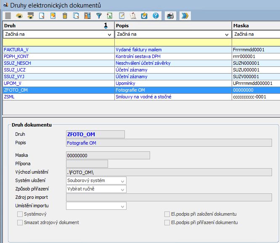Toggle El.podpis při založení dokumentu checkbox
The height and width of the screenshot is (243, 280).
coord(167,214)
